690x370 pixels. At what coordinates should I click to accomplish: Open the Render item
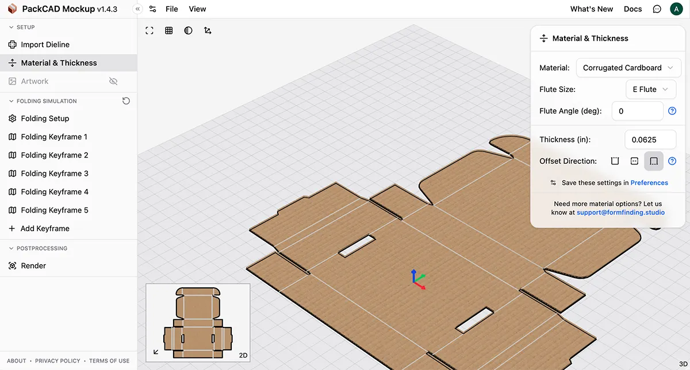[68, 265]
